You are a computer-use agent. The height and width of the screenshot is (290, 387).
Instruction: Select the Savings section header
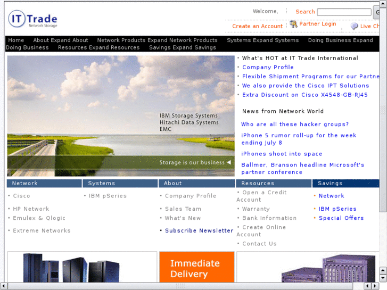[x=345, y=184]
